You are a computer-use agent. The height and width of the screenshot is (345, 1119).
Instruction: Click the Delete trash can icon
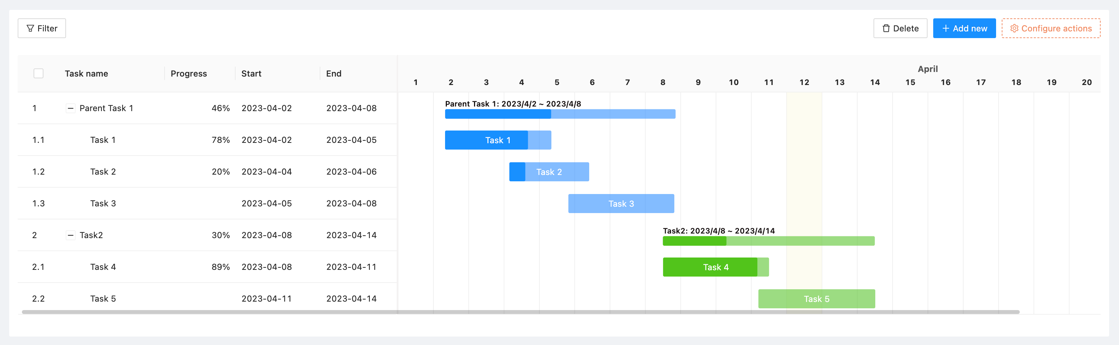(x=886, y=29)
